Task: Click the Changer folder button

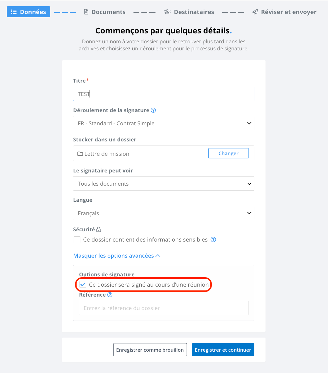Action: coord(229,153)
